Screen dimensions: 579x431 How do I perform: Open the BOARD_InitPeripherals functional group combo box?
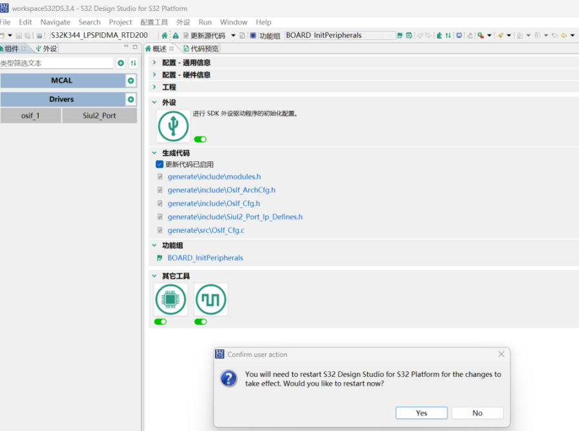pos(340,35)
